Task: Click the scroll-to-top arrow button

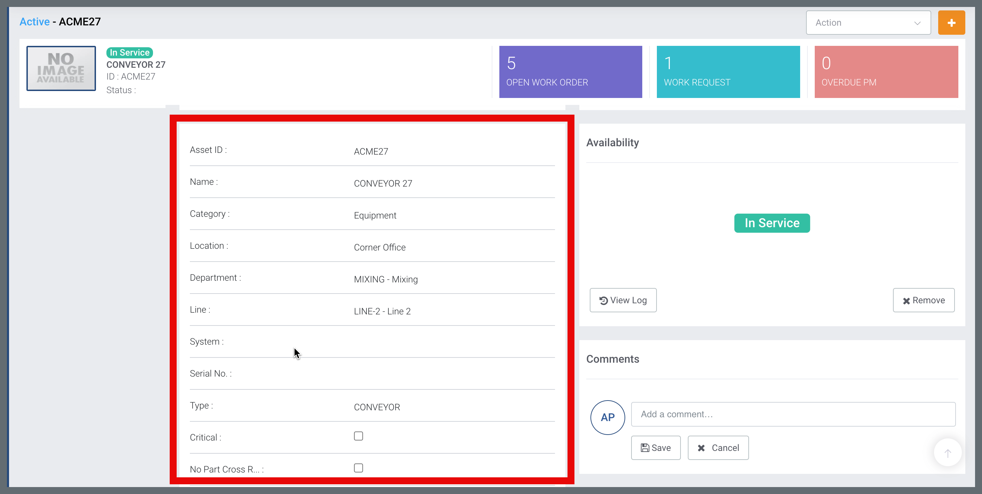Action: pyautogui.click(x=948, y=452)
